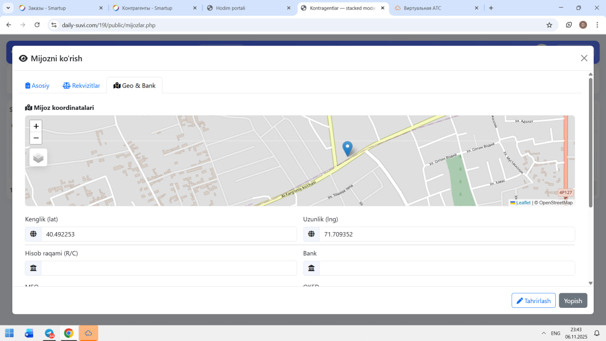
Task: Open Windows Start menu
Action: [9, 333]
